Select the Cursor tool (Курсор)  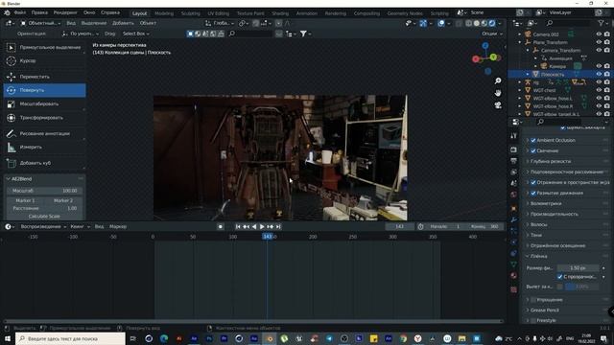click(44, 60)
